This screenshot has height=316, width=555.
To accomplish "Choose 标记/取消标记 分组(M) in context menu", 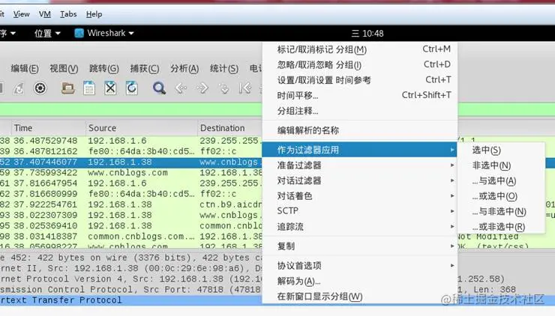I will point(360,49).
